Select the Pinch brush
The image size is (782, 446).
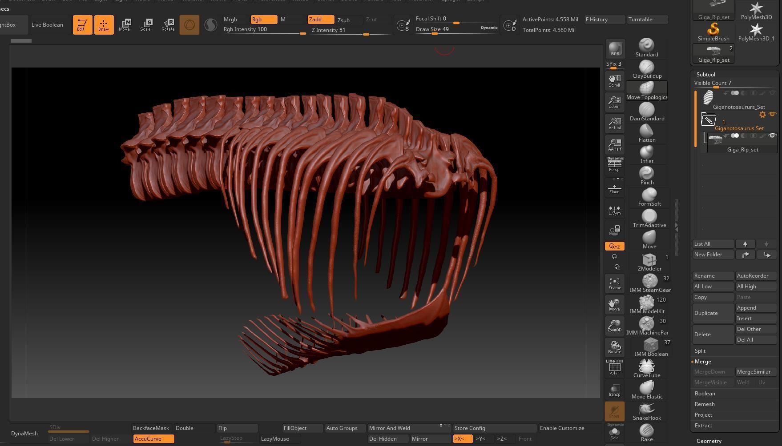tap(646, 175)
